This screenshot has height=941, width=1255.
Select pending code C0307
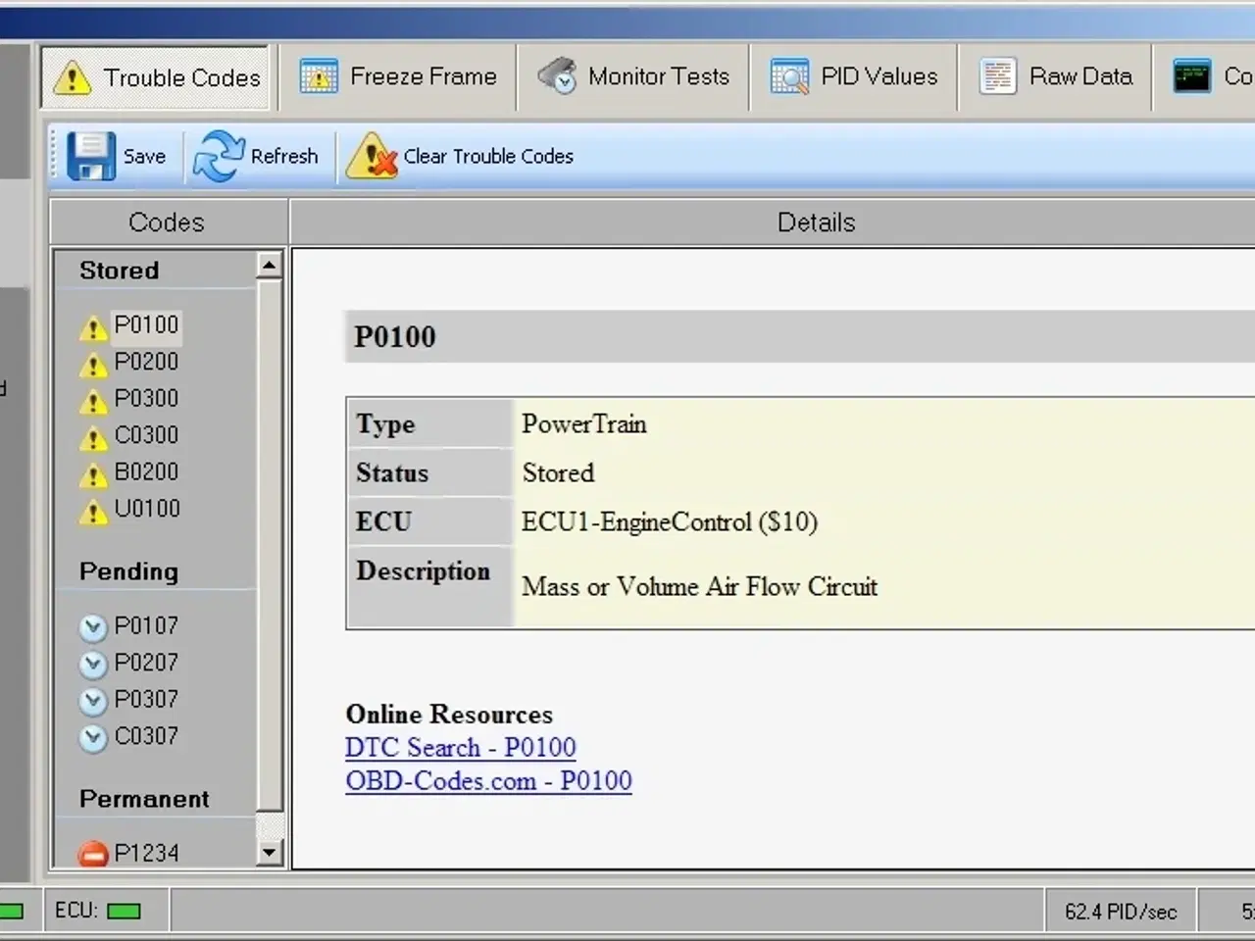point(146,736)
